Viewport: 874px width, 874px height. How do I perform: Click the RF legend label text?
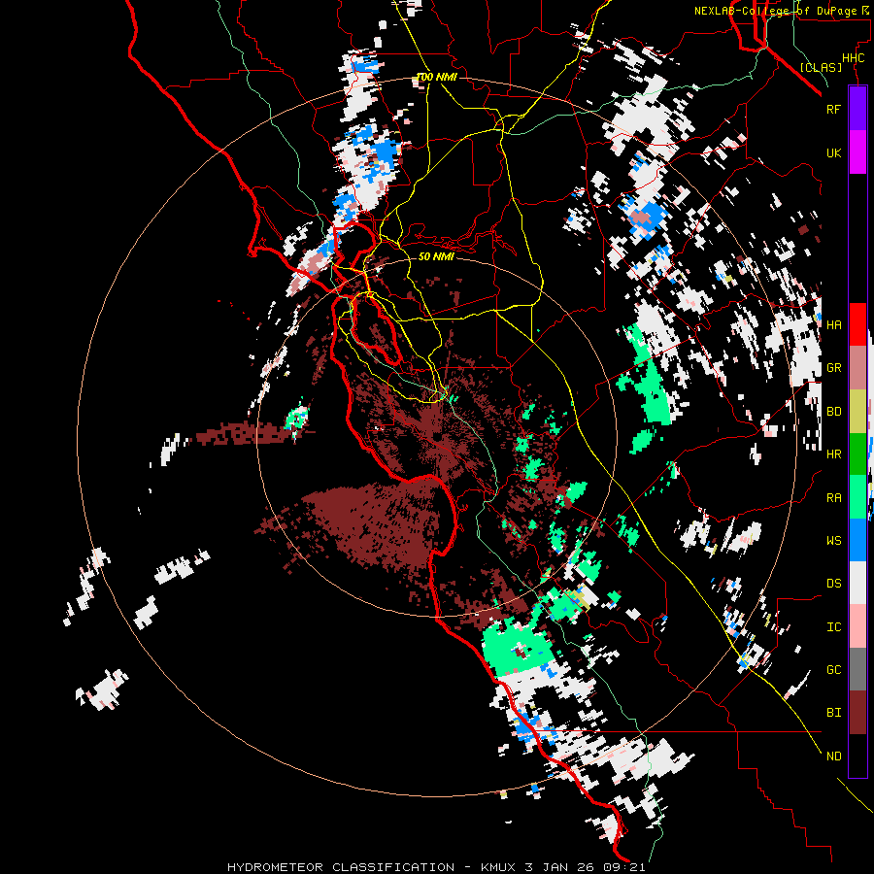click(833, 109)
